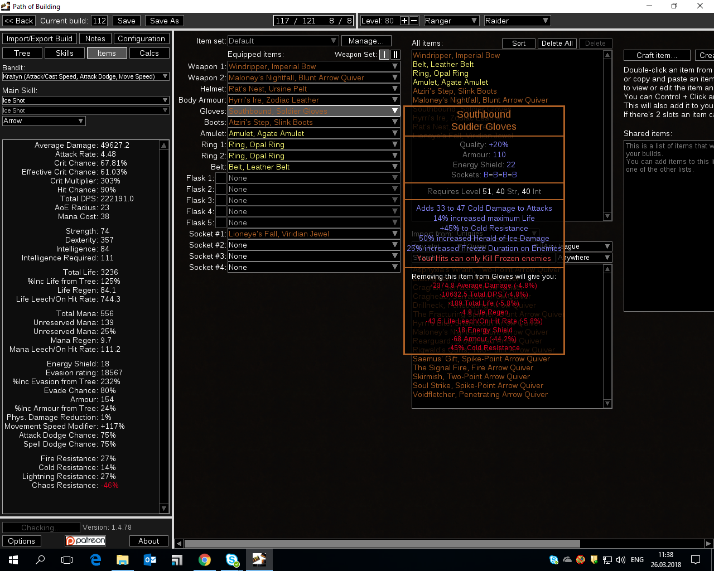The width and height of the screenshot is (714, 571).
Task: Toggle Flask 3 activation checkbox
Action: pos(221,200)
